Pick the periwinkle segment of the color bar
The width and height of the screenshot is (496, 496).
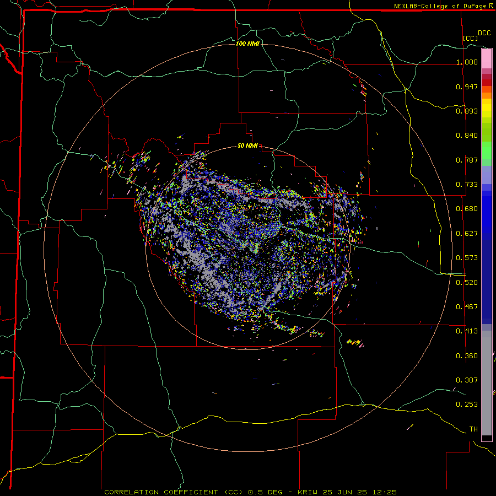pos(487,175)
